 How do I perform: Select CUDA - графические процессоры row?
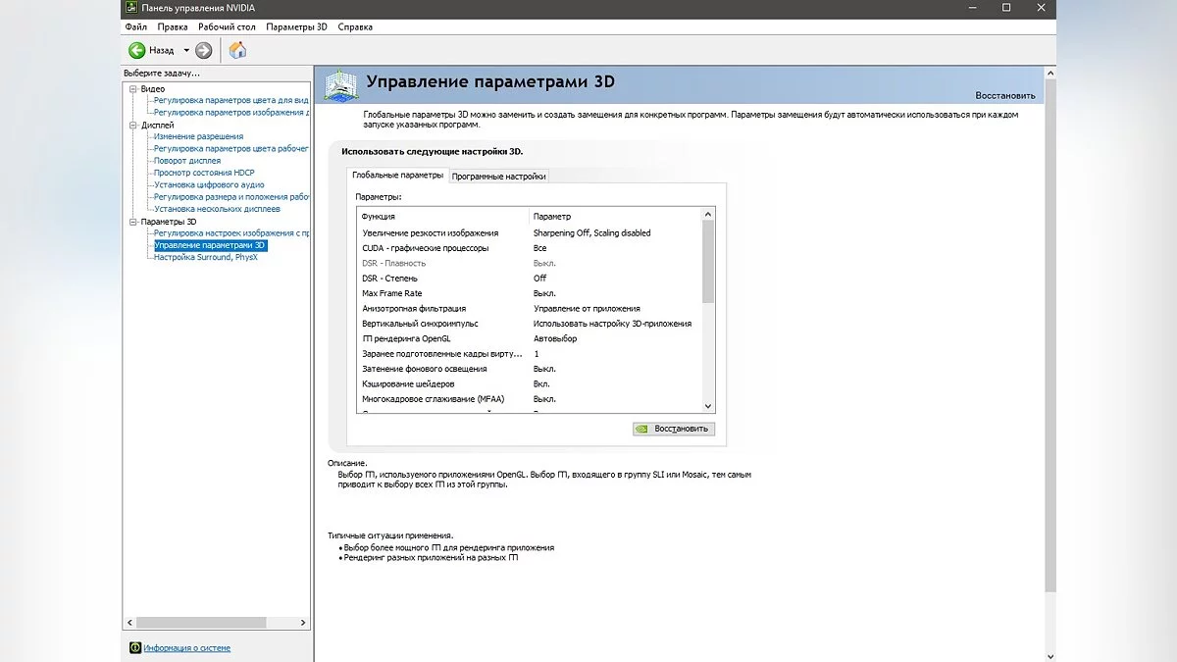pos(529,248)
